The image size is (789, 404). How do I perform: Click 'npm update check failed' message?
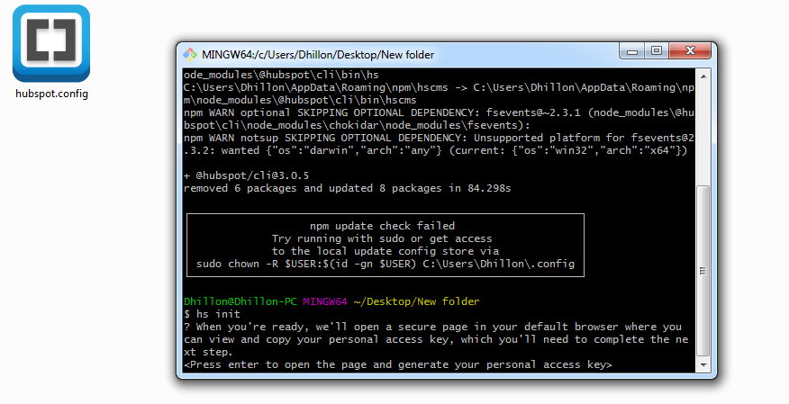coord(383,226)
